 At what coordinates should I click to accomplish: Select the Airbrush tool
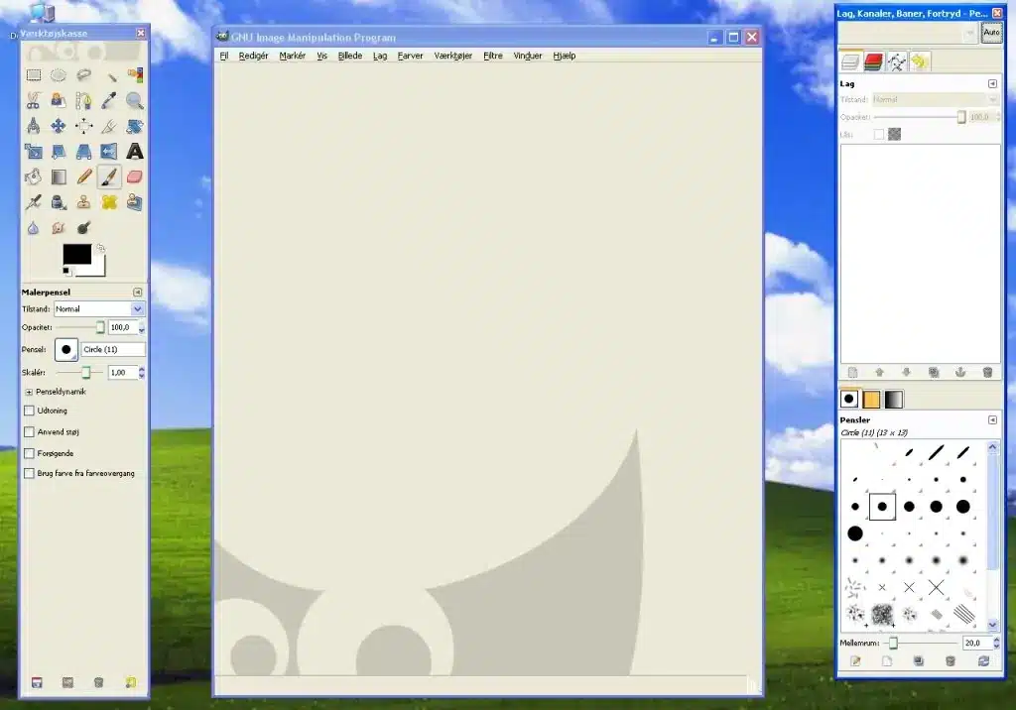(34, 202)
